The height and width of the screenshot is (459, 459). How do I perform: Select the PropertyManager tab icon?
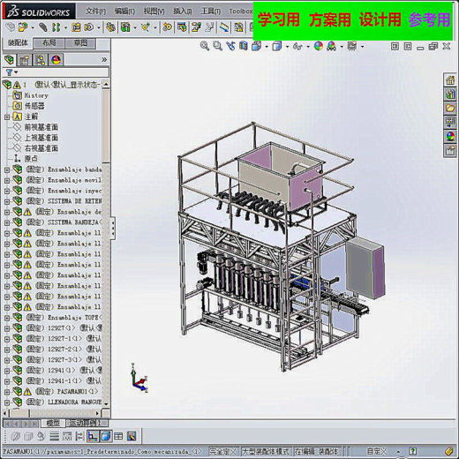click(25, 60)
